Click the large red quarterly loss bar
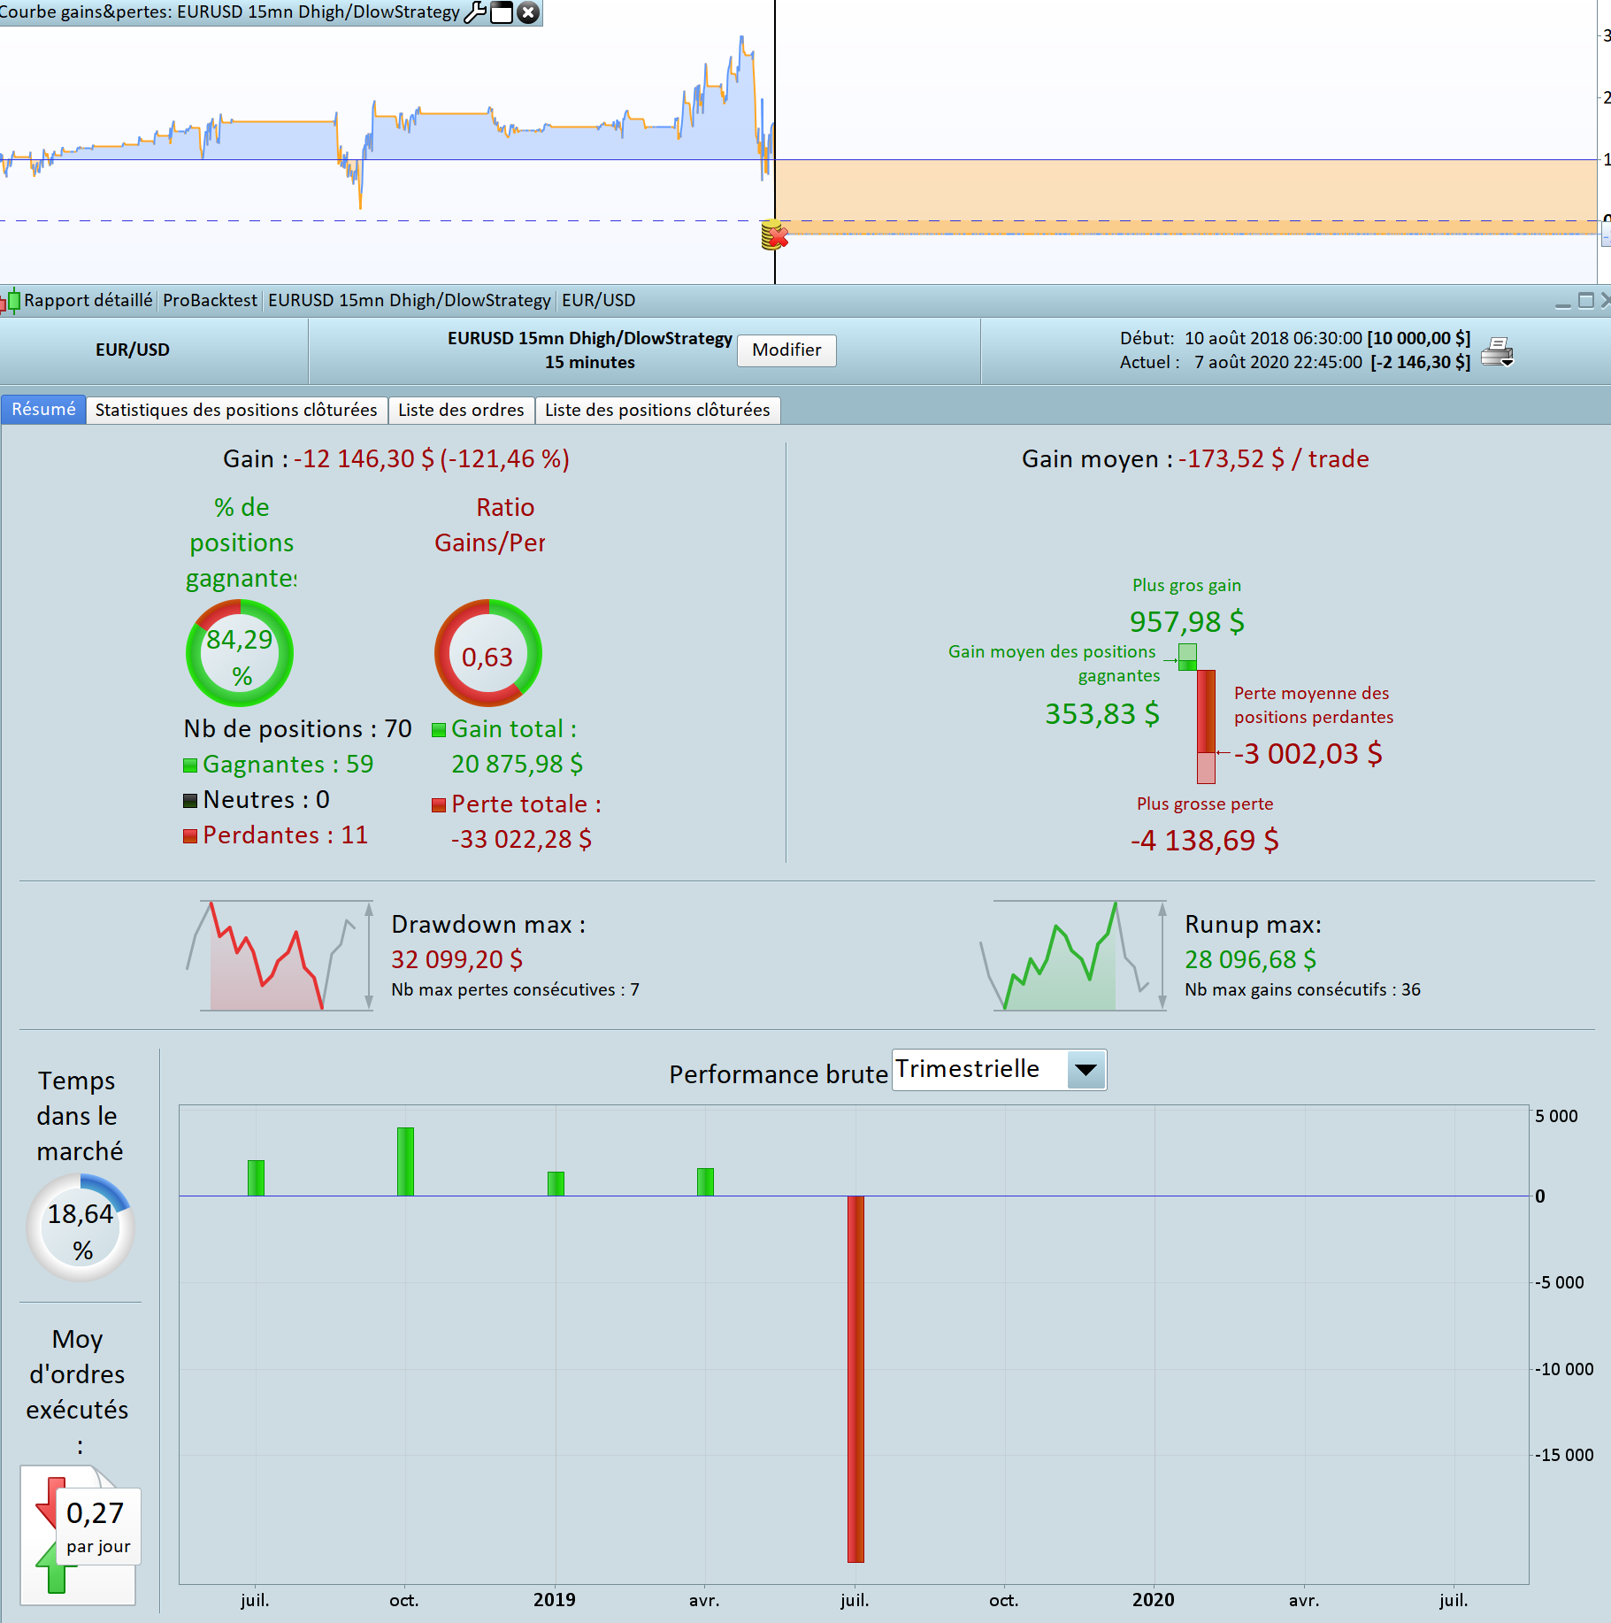The width and height of the screenshot is (1611, 1623). coord(855,1379)
